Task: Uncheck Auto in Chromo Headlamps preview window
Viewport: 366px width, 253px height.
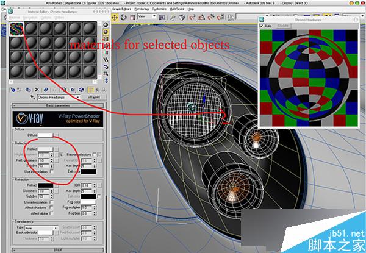Action: coord(262,26)
